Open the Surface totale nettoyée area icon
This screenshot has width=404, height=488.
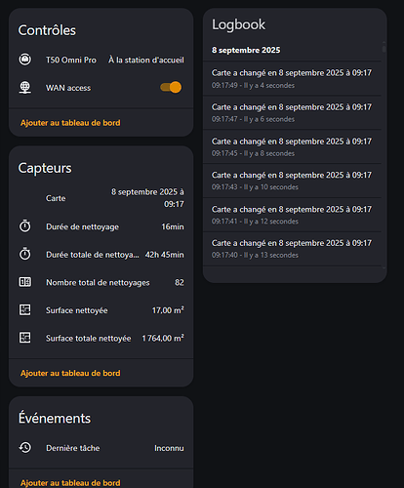(x=25, y=338)
